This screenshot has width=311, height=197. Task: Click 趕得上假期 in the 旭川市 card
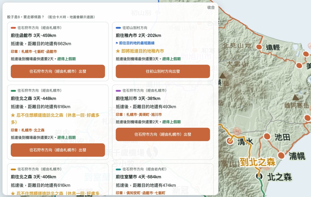coord(171,122)
